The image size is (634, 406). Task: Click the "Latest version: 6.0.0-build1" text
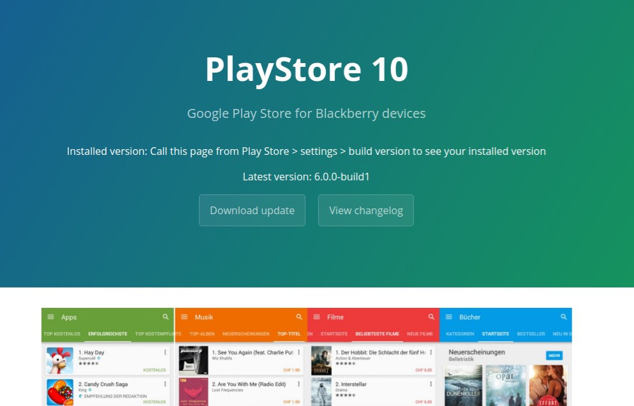coord(306,177)
